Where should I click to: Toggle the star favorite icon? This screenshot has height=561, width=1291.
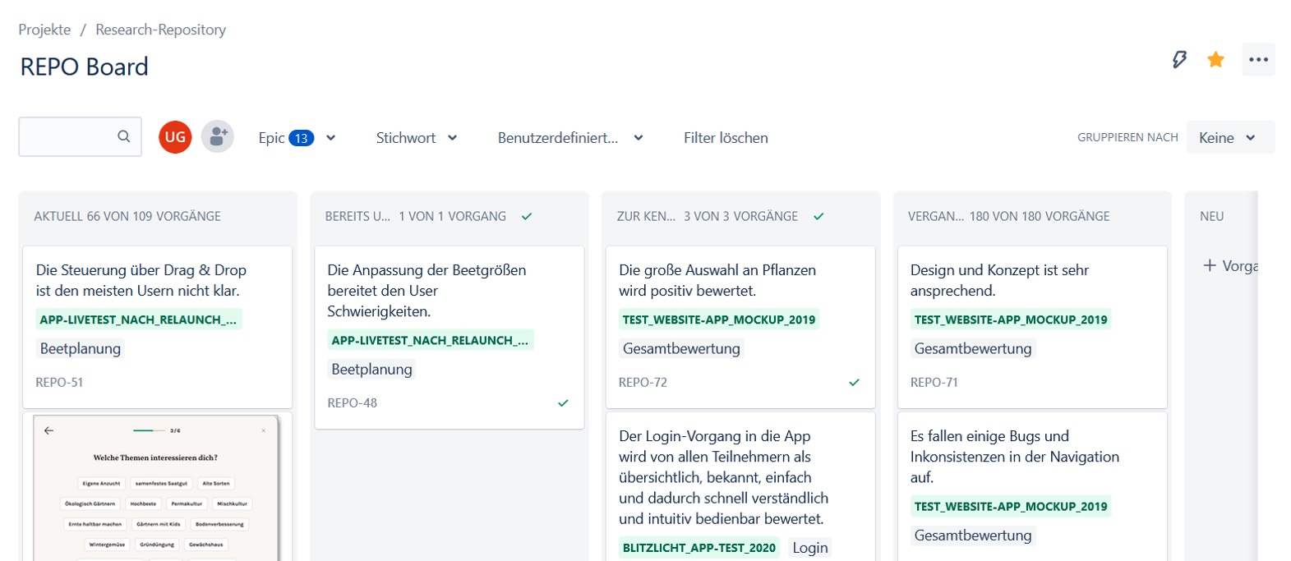click(1215, 59)
